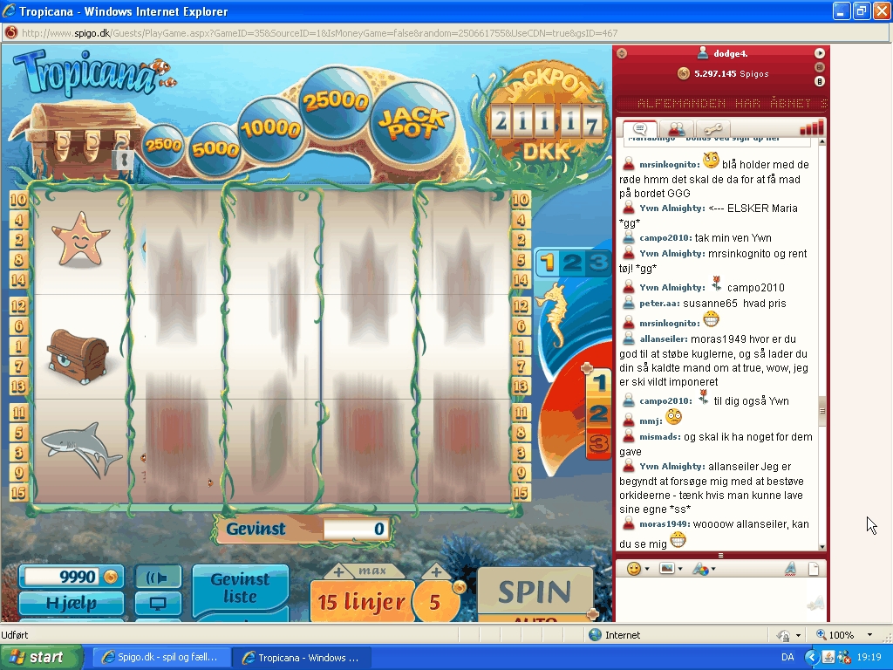Open the Gevinst liste paytable
Viewport: 893px width, 670px height.
click(240, 588)
